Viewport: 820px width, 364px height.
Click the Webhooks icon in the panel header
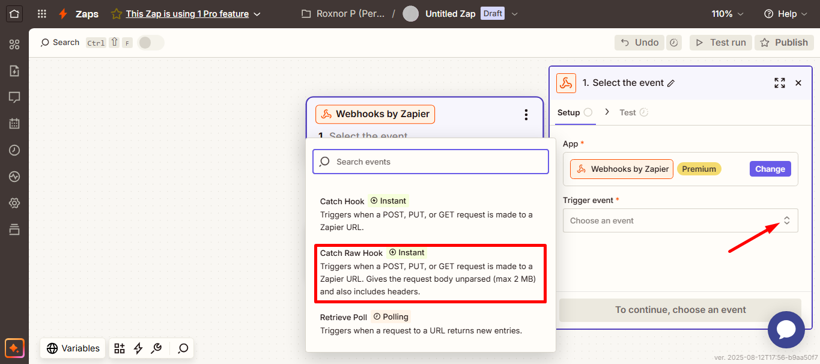click(x=566, y=83)
